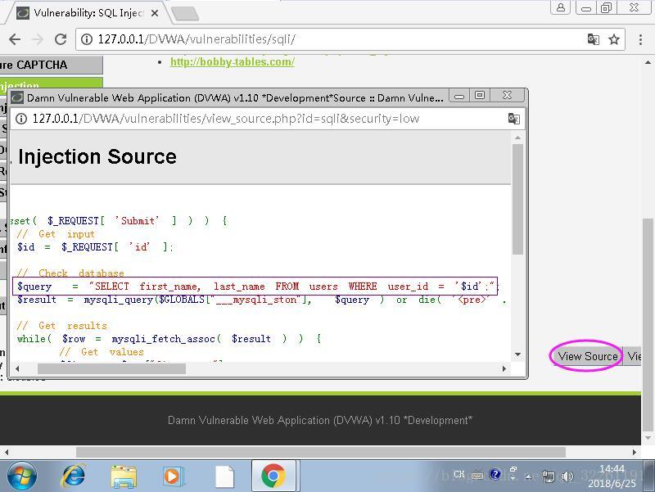Click the '$id = $_REQUEST' code line
Viewport: 655px width, 492px height.
click(x=95, y=247)
